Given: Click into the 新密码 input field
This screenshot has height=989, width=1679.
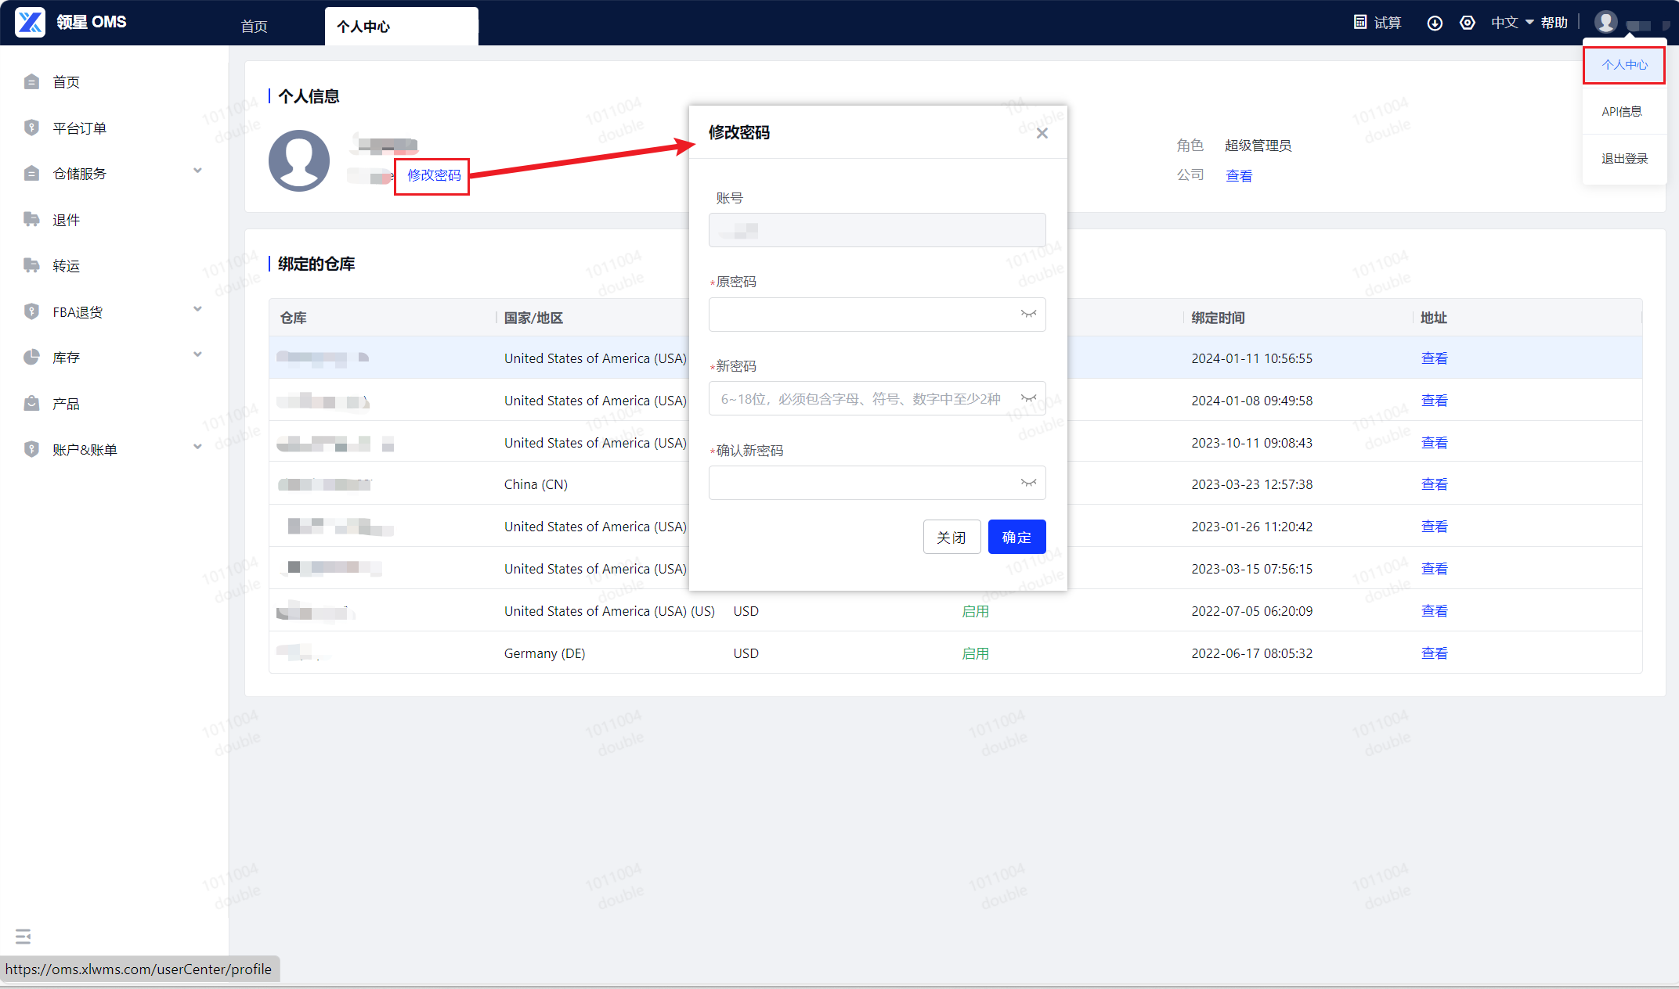Looking at the screenshot, I should point(876,398).
